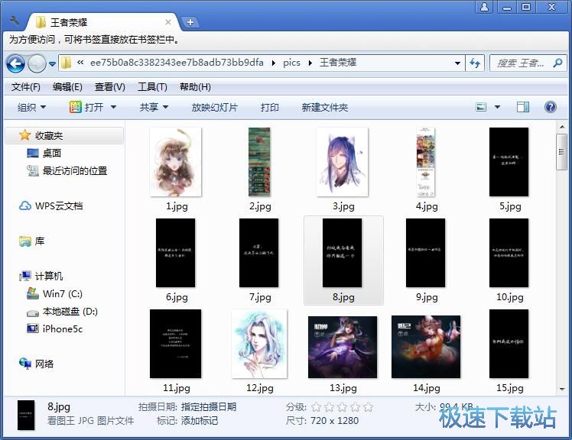Click the refresh button next to address bar
Screen dimensions: 572x440
(x=475, y=63)
